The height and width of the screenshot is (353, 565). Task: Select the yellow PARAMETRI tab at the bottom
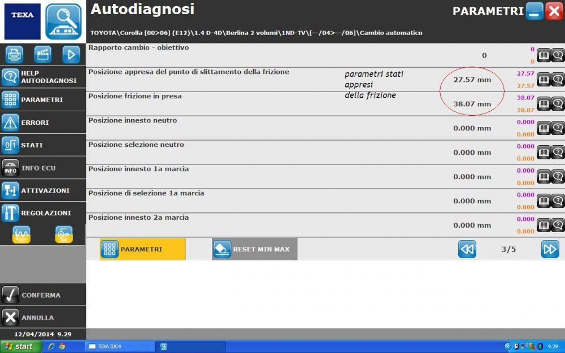point(141,249)
